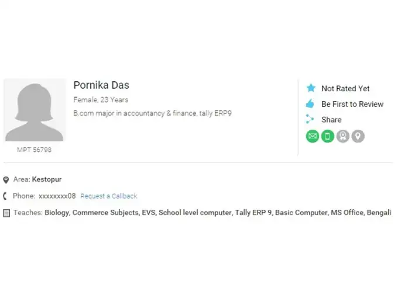Screen dimensions: 398x298
Task: Select the Not Rated Yet label
Action: 345,89
